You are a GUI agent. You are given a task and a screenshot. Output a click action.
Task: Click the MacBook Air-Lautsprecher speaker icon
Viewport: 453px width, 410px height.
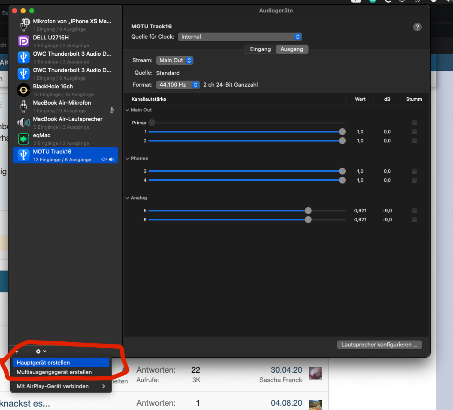pos(23,123)
